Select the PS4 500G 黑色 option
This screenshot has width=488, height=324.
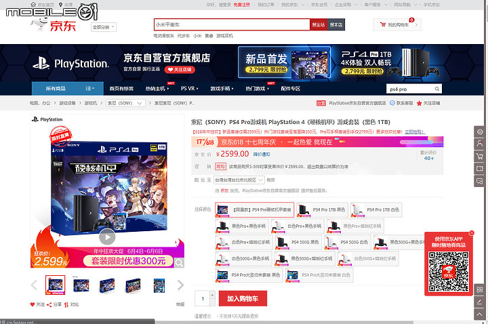coord(298,242)
